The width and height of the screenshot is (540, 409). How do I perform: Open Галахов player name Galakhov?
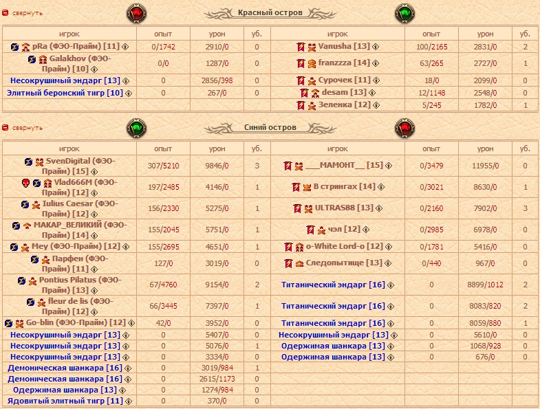(76, 63)
